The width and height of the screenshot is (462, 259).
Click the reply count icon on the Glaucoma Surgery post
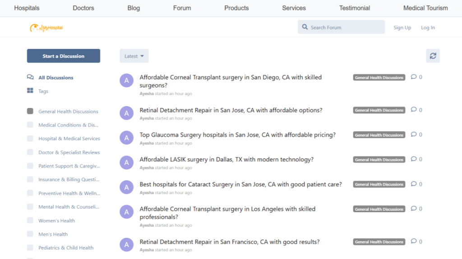point(414,134)
